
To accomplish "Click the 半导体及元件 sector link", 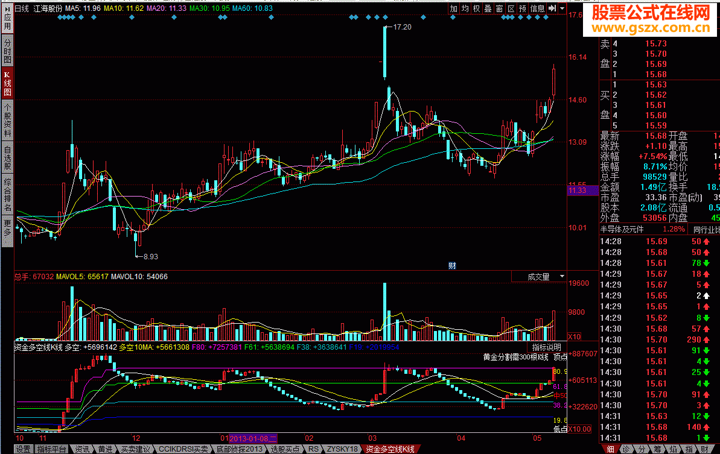I will (x=622, y=229).
